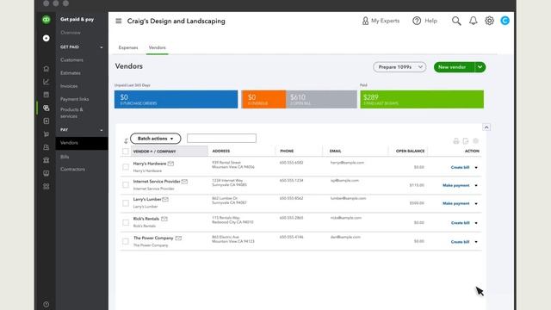The image size is (551, 310).
Task: Click the table settings gear icon
Action: (x=476, y=141)
